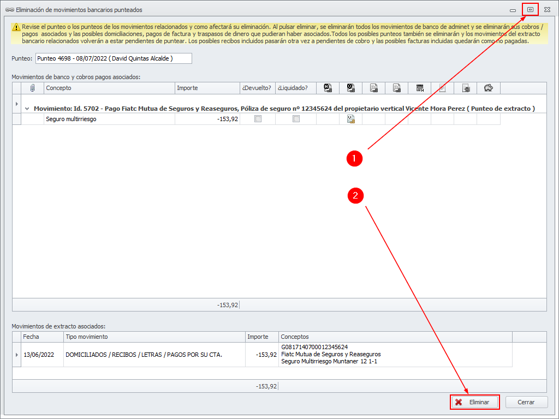Click the 13/06/2022 date cell
This screenshot has height=419, width=559.
coord(43,355)
